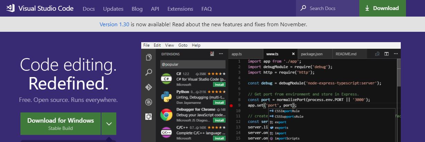Click the C/C++ extension logo

tap(166, 133)
